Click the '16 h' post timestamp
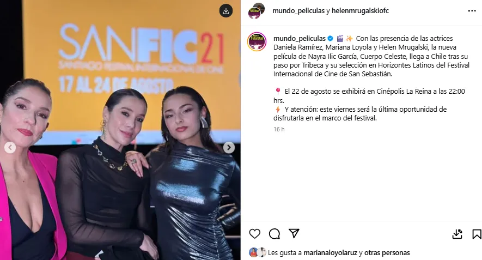Image resolution: width=482 pixels, height=260 pixels. pos(279,129)
